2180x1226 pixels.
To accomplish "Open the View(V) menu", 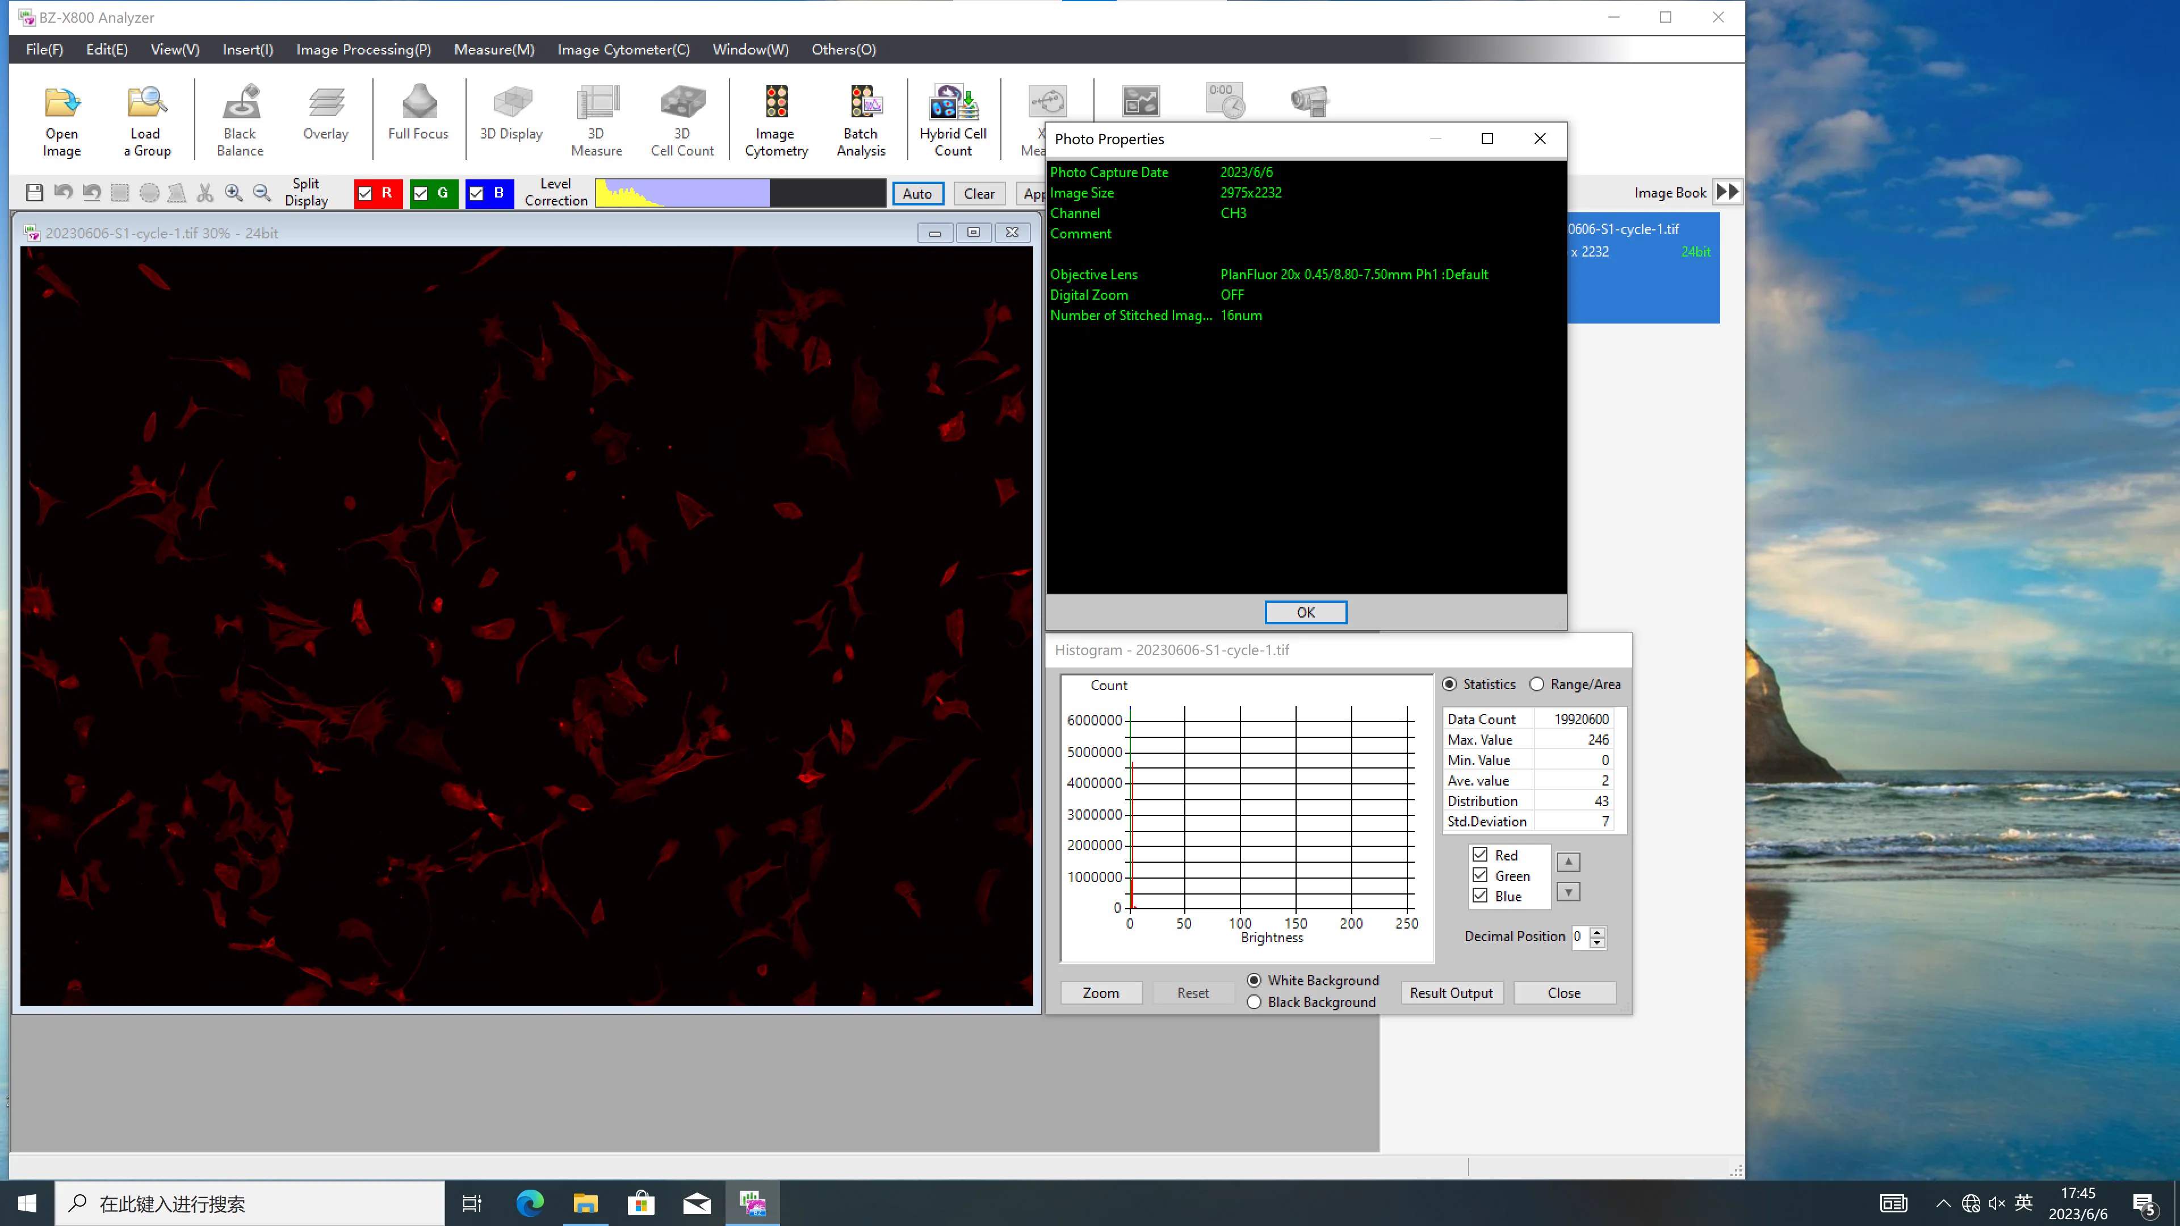I will point(175,49).
